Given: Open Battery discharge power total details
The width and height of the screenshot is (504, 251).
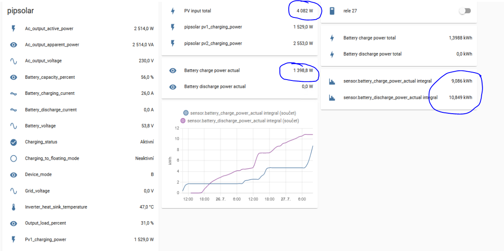Looking at the screenshot, I should [372, 54].
